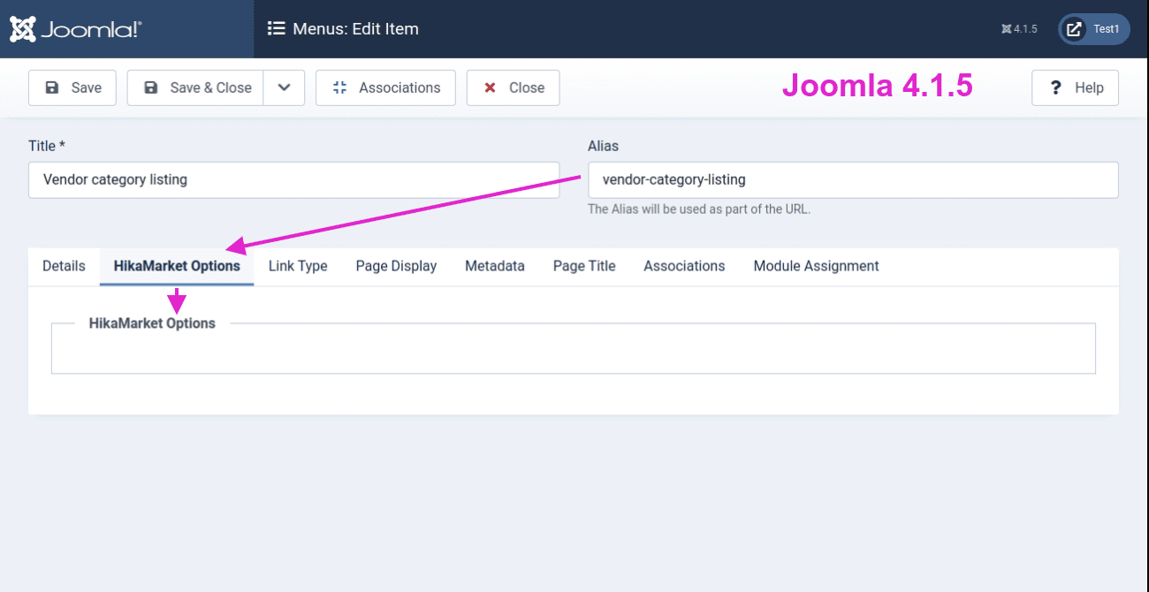Image resolution: width=1149 pixels, height=592 pixels.
Task: Click into the Alias text field
Action: pyautogui.click(x=853, y=179)
